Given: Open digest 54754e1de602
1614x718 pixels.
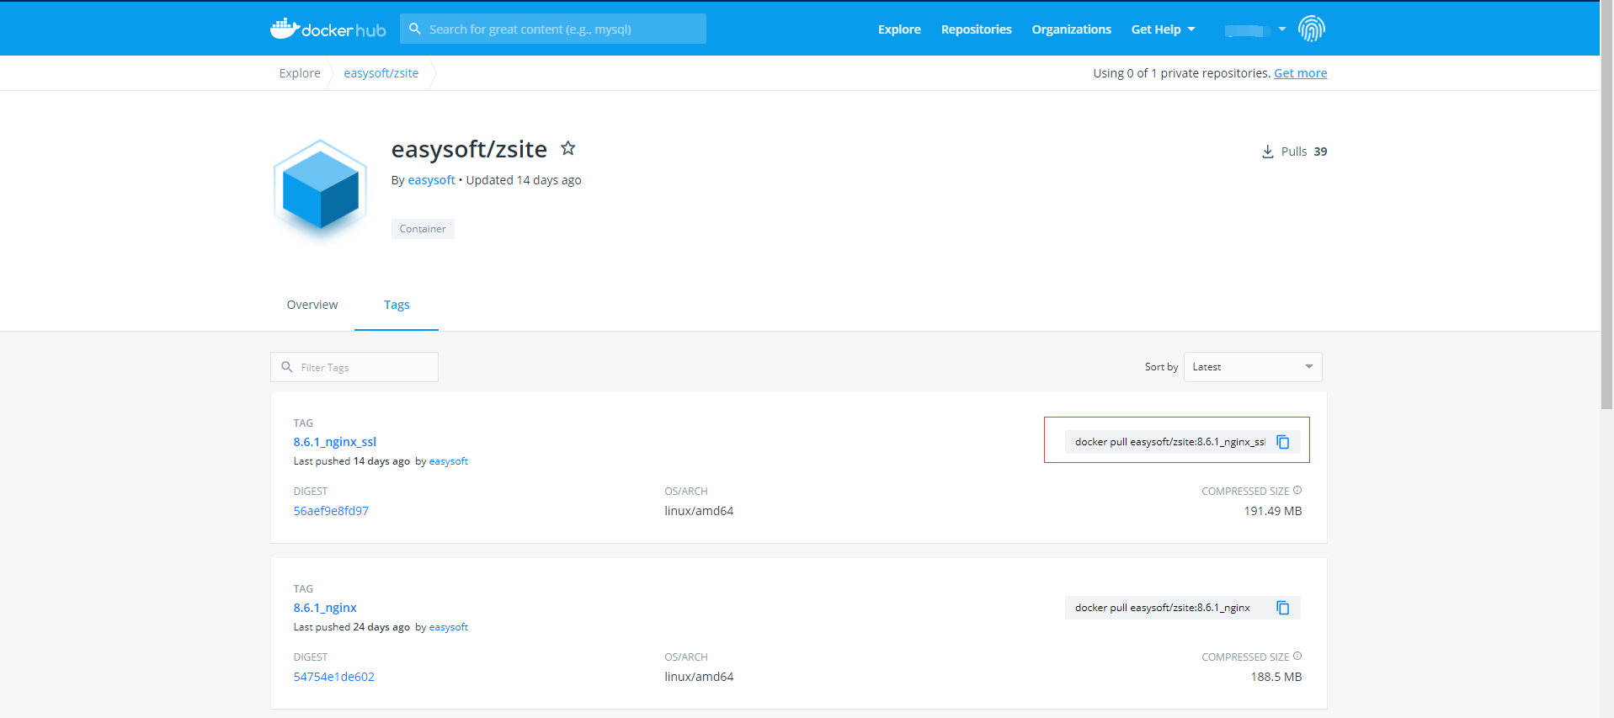Looking at the screenshot, I should coord(334,677).
